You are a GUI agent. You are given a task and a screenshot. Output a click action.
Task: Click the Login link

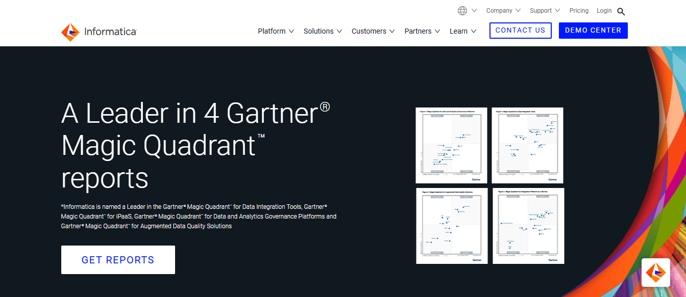pos(604,11)
